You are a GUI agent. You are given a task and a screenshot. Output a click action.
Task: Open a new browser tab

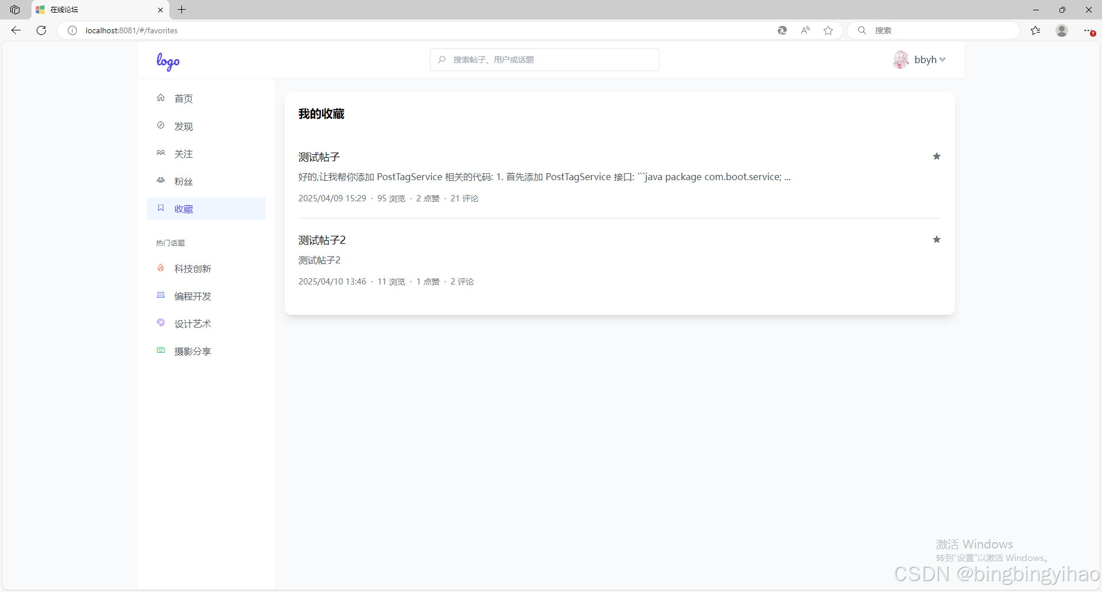point(182,10)
